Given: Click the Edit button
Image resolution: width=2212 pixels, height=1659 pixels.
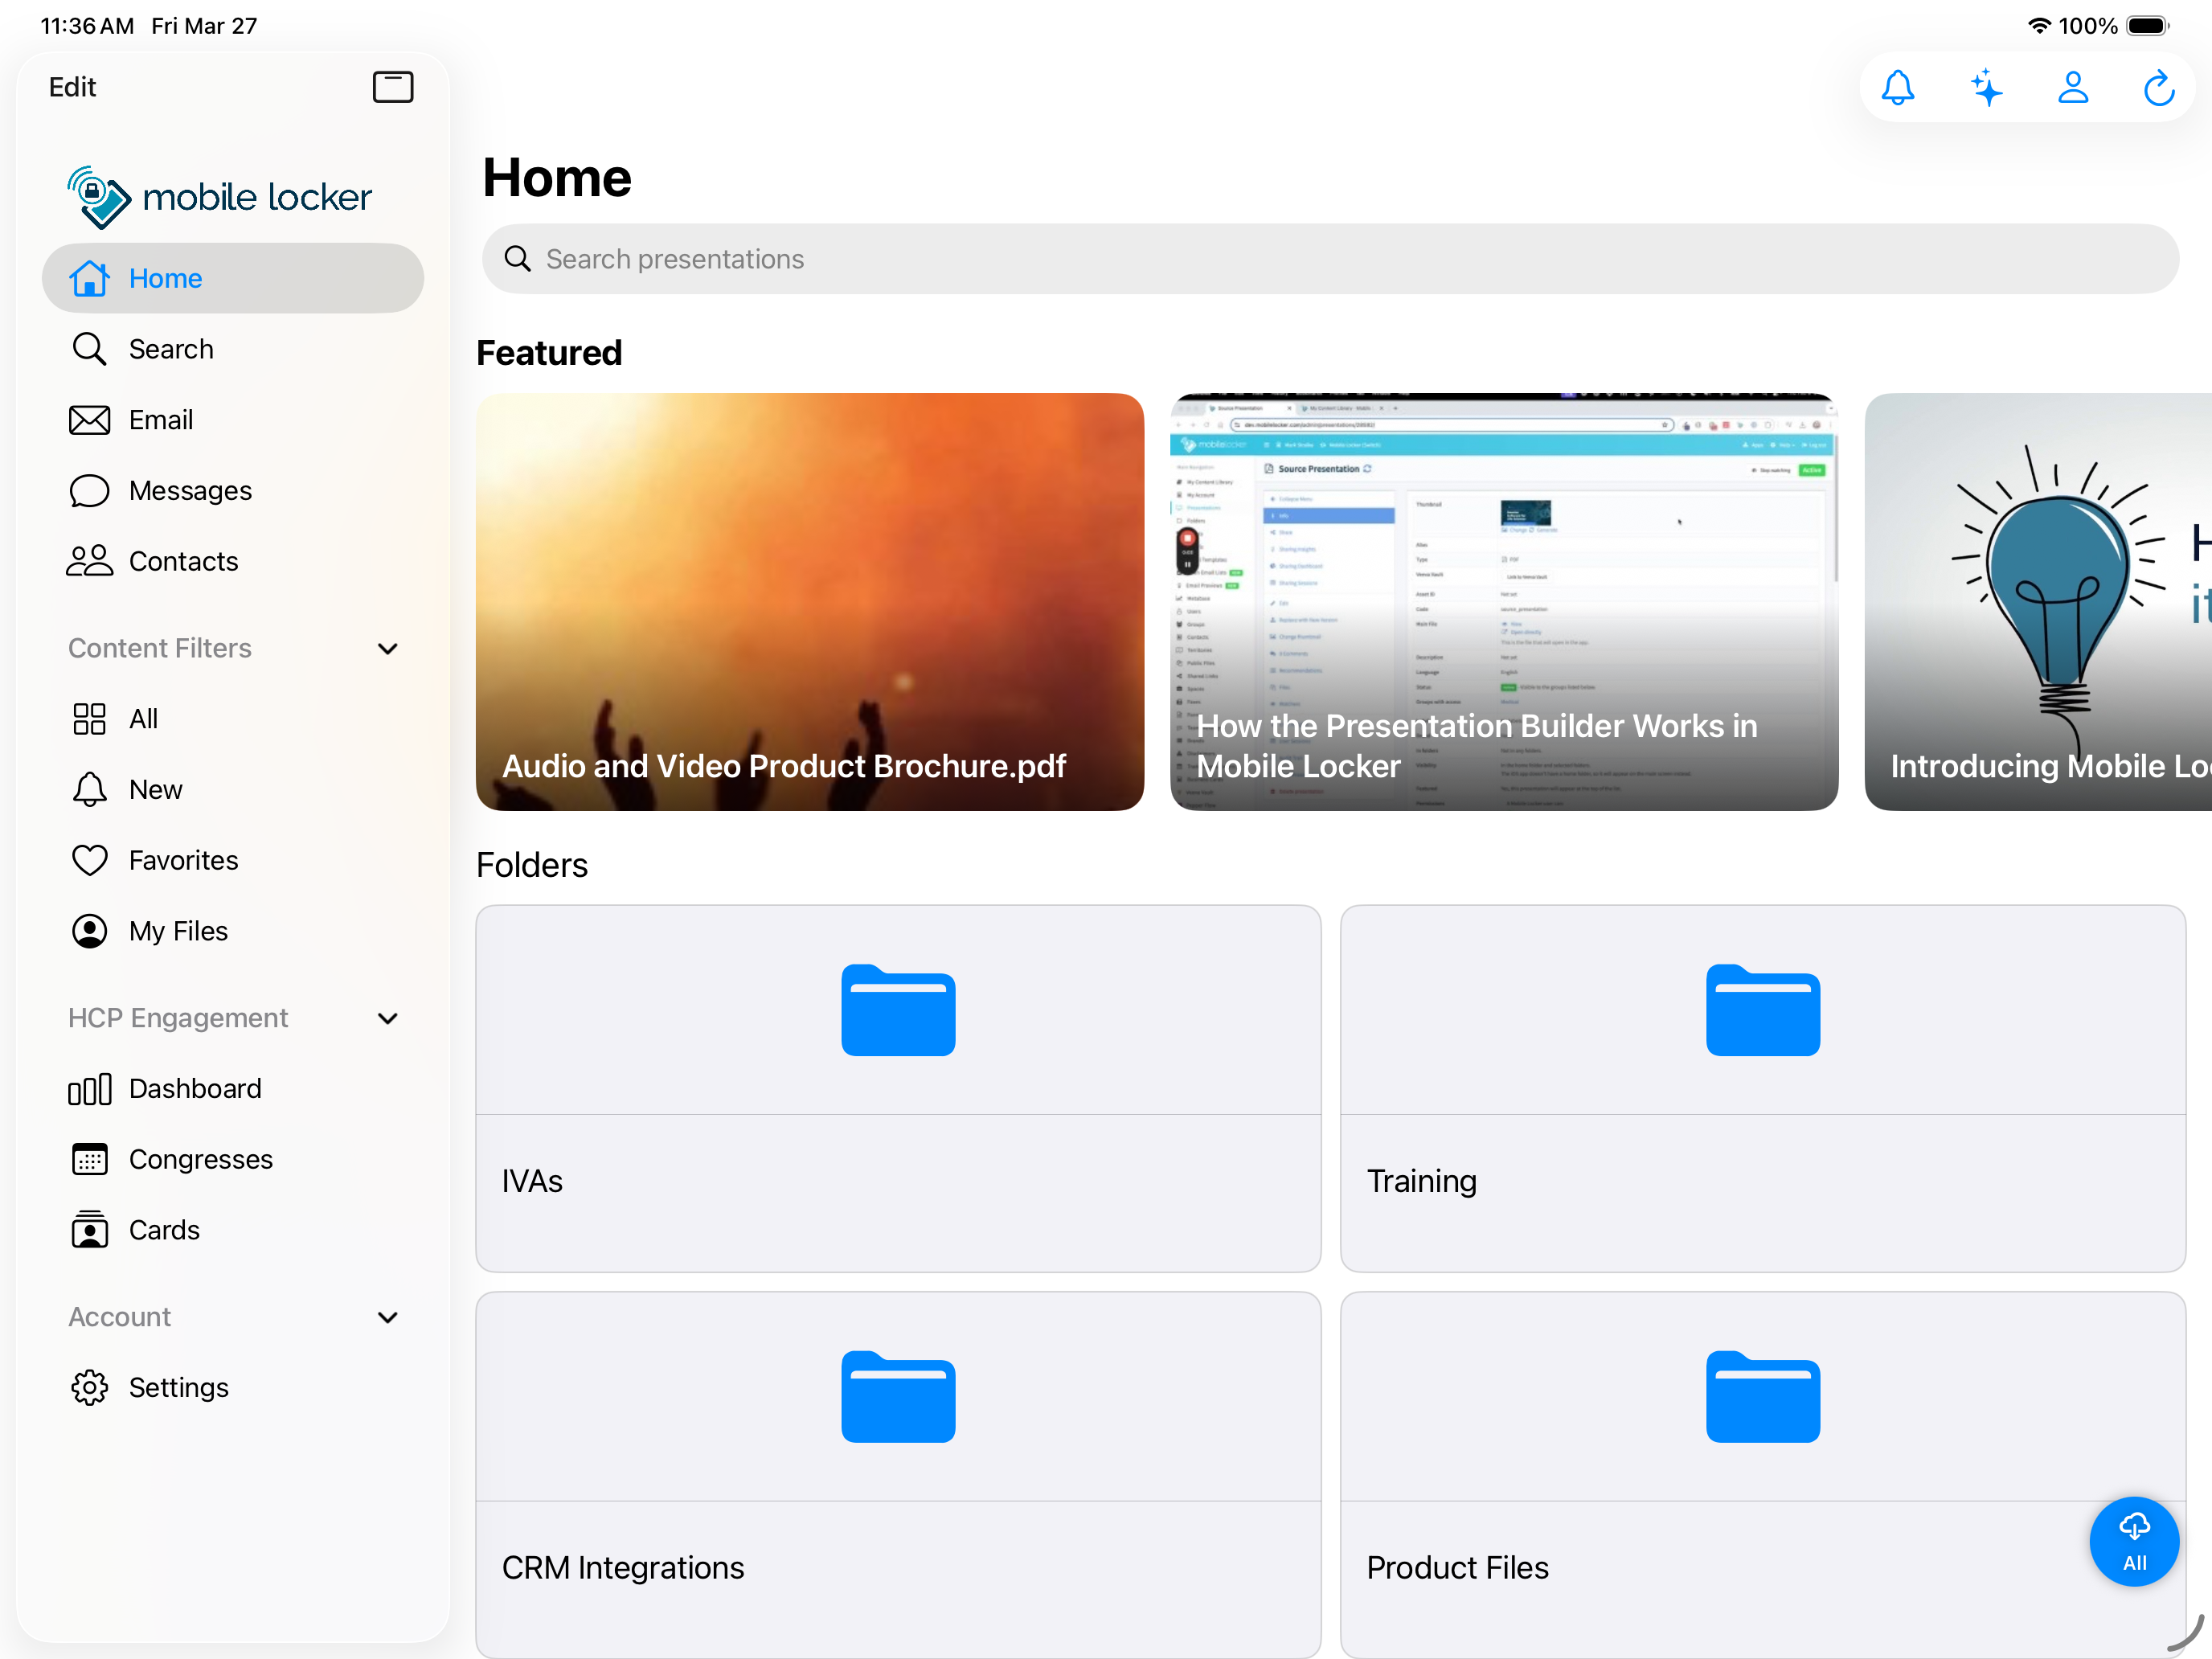Looking at the screenshot, I should coord(72,87).
